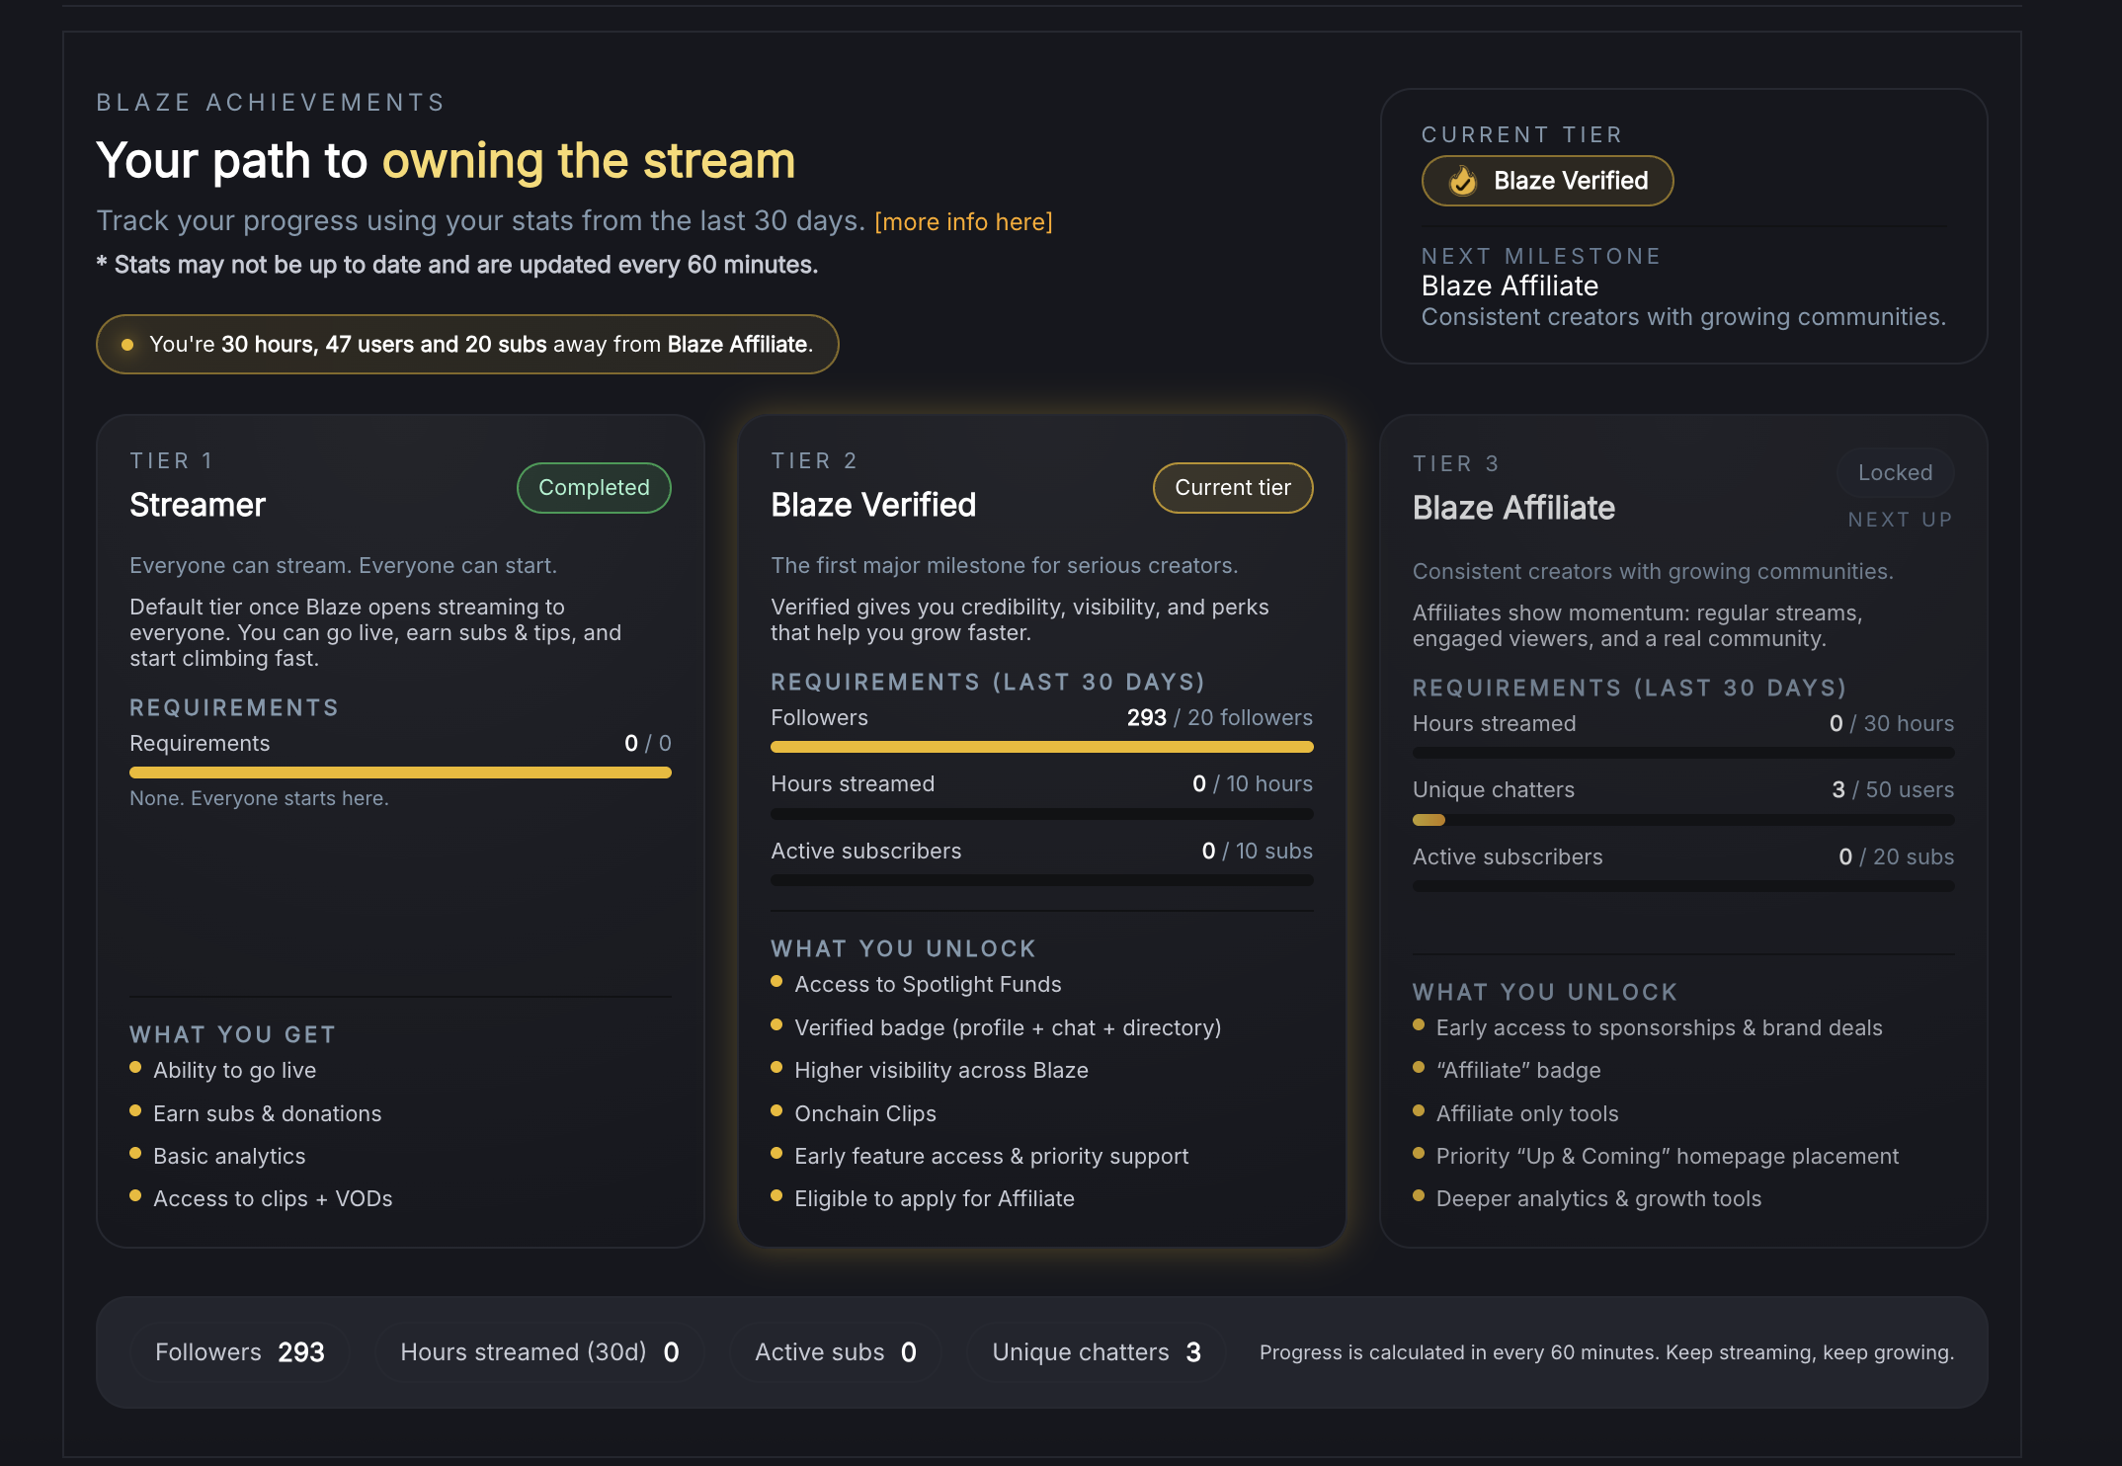Select the Unique chatters stat chip
This screenshot has height=1466, width=2122.
coord(1096,1352)
